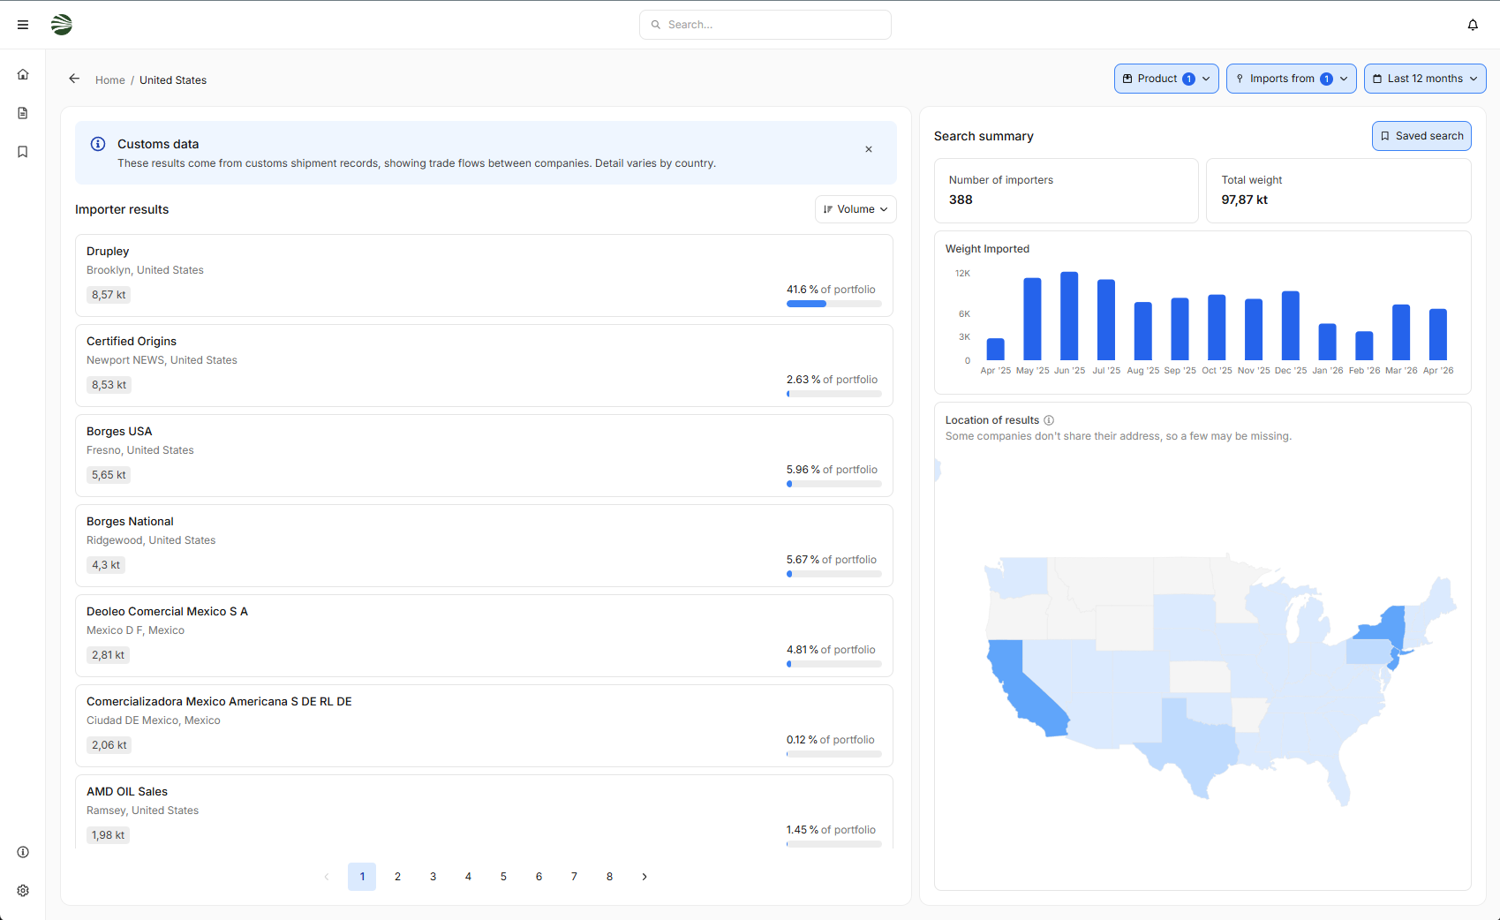Image resolution: width=1500 pixels, height=920 pixels.
Task: Follow the Home breadcrumb link
Action: tap(110, 80)
